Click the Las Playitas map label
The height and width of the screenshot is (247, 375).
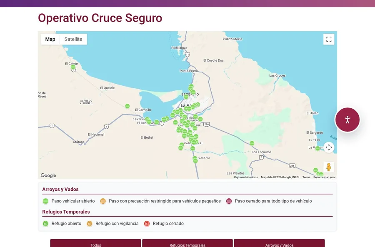pyautogui.click(x=235, y=173)
